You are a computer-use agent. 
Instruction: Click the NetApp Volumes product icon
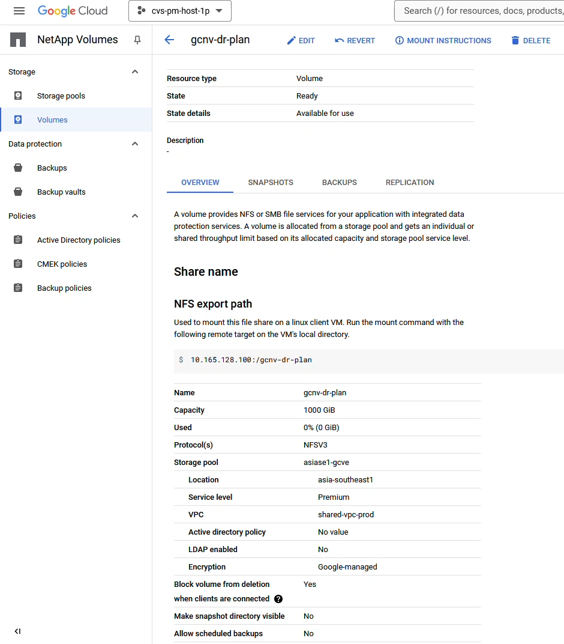click(18, 40)
